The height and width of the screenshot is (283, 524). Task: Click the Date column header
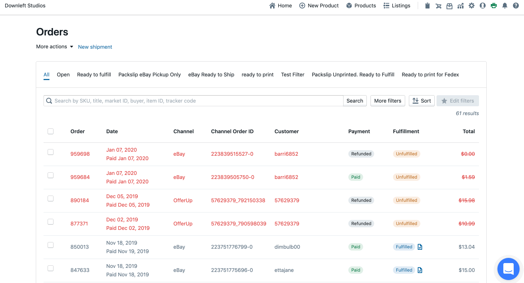[x=112, y=131]
